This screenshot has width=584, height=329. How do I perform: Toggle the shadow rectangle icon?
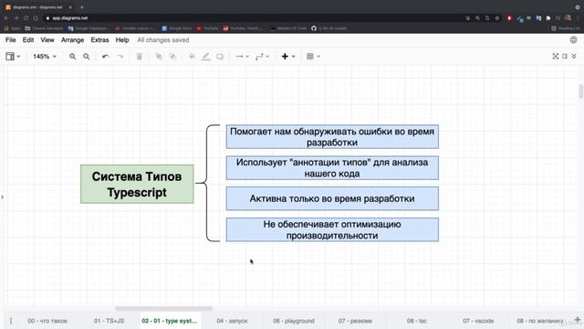tap(220, 57)
